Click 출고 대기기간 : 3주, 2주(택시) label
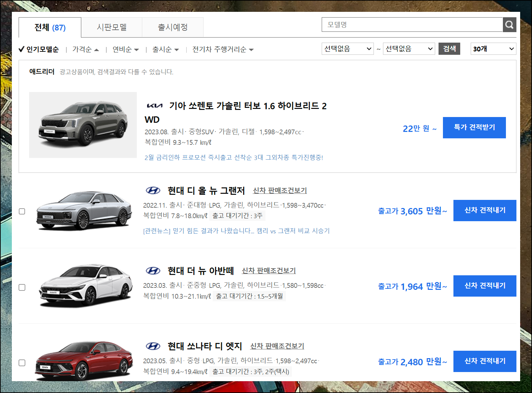This screenshot has width=532, height=393. pyautogui.click(x=251, y=372)
